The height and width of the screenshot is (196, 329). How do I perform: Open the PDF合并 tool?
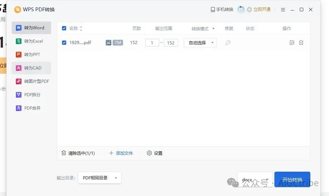[31, 108]
